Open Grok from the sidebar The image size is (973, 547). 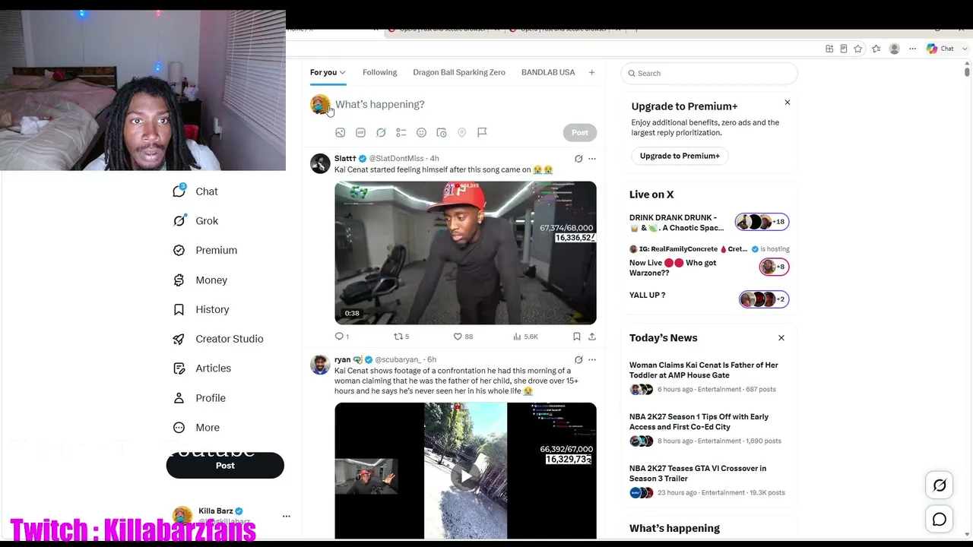pos(195,221)
